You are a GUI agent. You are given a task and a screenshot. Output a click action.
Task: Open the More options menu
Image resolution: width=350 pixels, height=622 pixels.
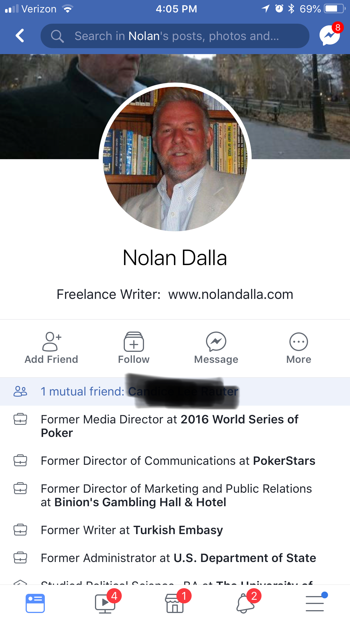(299, 348)
